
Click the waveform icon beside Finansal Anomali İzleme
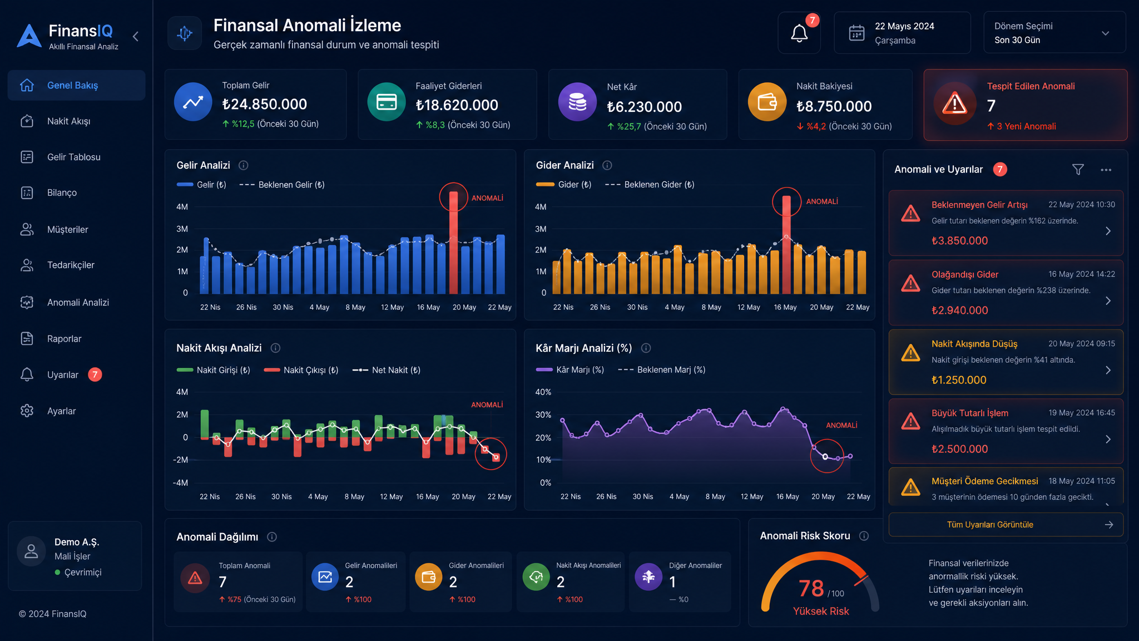(185, 33)
